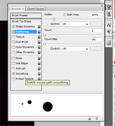Toggle the lock icon beside Scattering
The image size is (115, 126).
(39, 32)
